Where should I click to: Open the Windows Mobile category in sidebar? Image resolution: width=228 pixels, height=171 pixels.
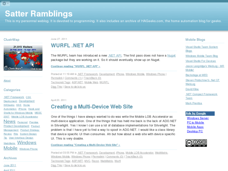[20, 145]
